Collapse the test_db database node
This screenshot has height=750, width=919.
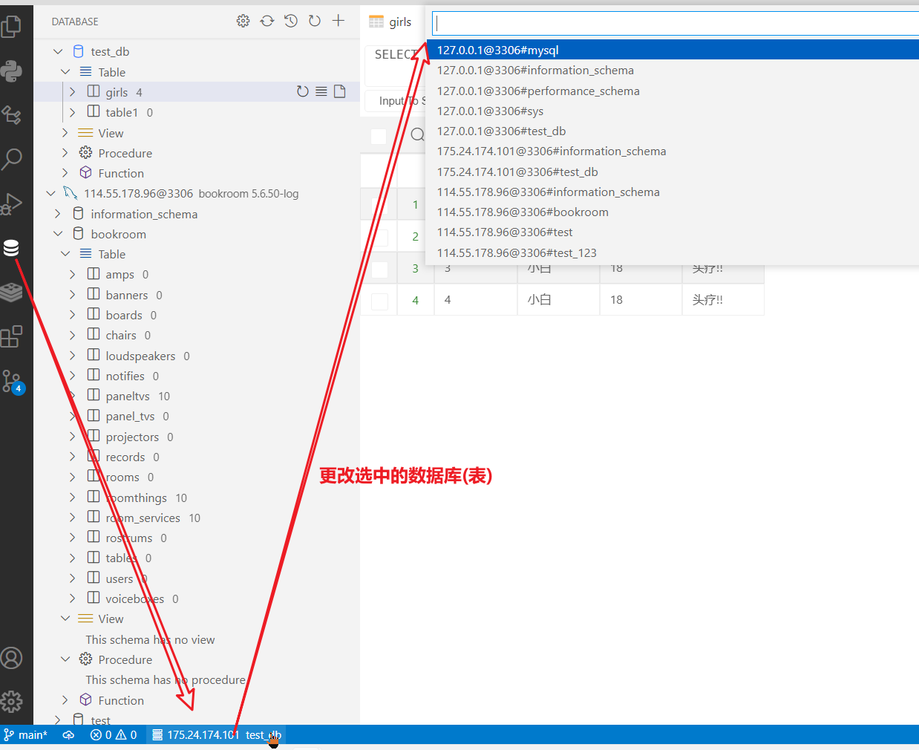pyautogui.click(x=58, y=50)
